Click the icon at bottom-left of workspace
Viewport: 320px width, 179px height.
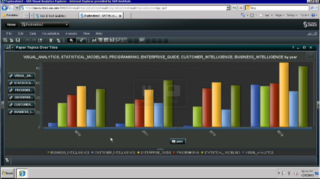click(x=7, y=160)
